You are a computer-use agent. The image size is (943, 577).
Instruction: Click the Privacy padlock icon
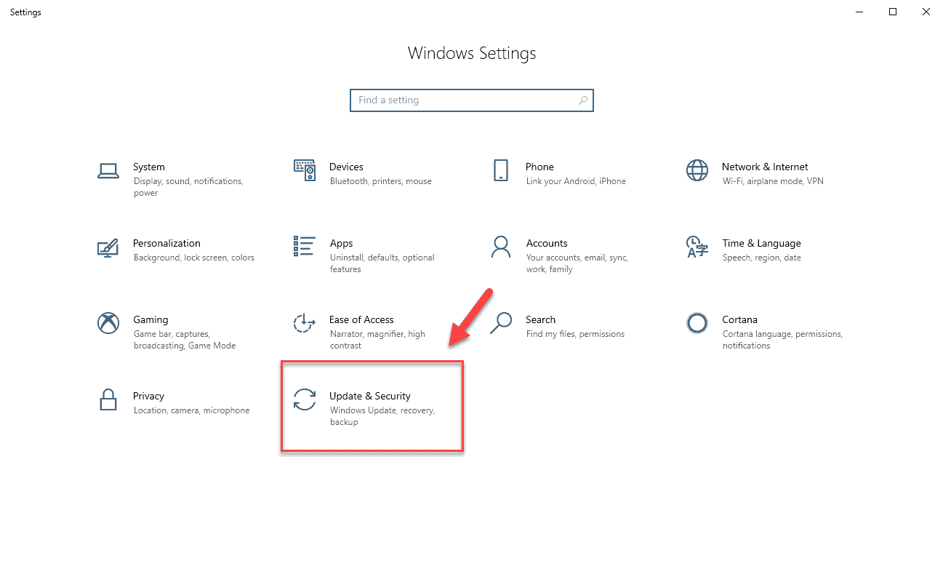pyautogui.click(x=108, y=399)
